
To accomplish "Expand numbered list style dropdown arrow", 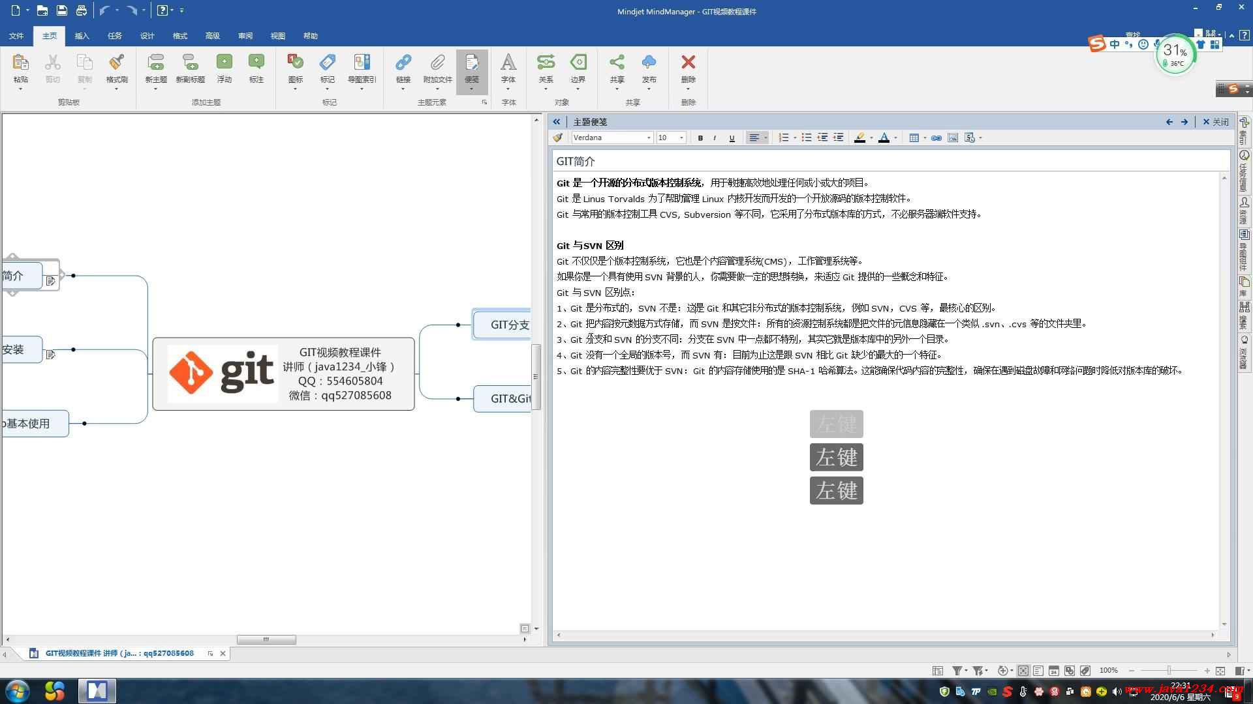I will click(794, 138).
